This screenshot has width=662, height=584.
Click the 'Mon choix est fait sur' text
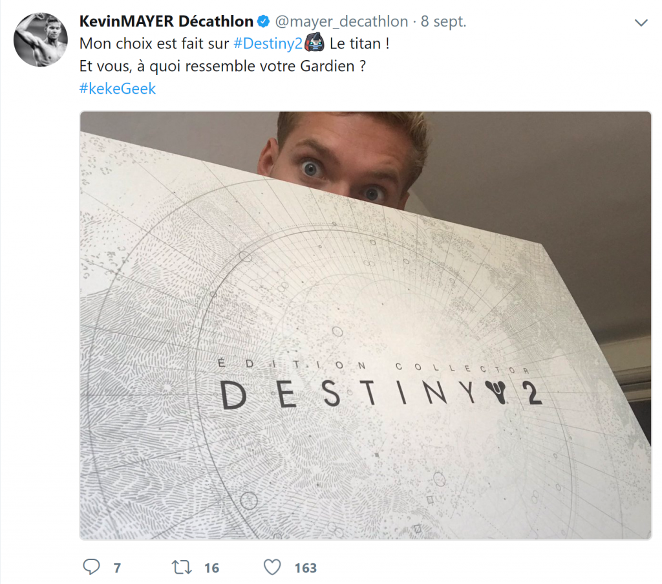click(x=154, y=43)
